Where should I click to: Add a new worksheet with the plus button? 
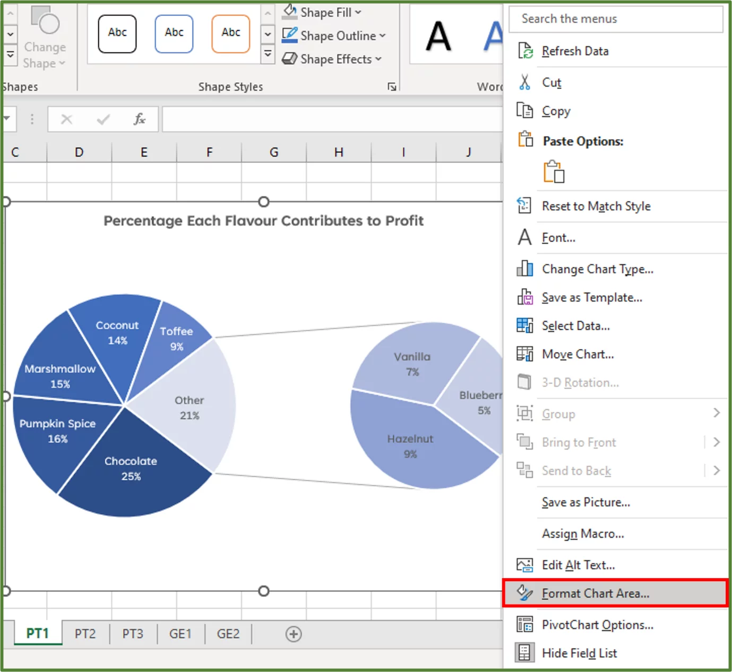coord(294,634)
